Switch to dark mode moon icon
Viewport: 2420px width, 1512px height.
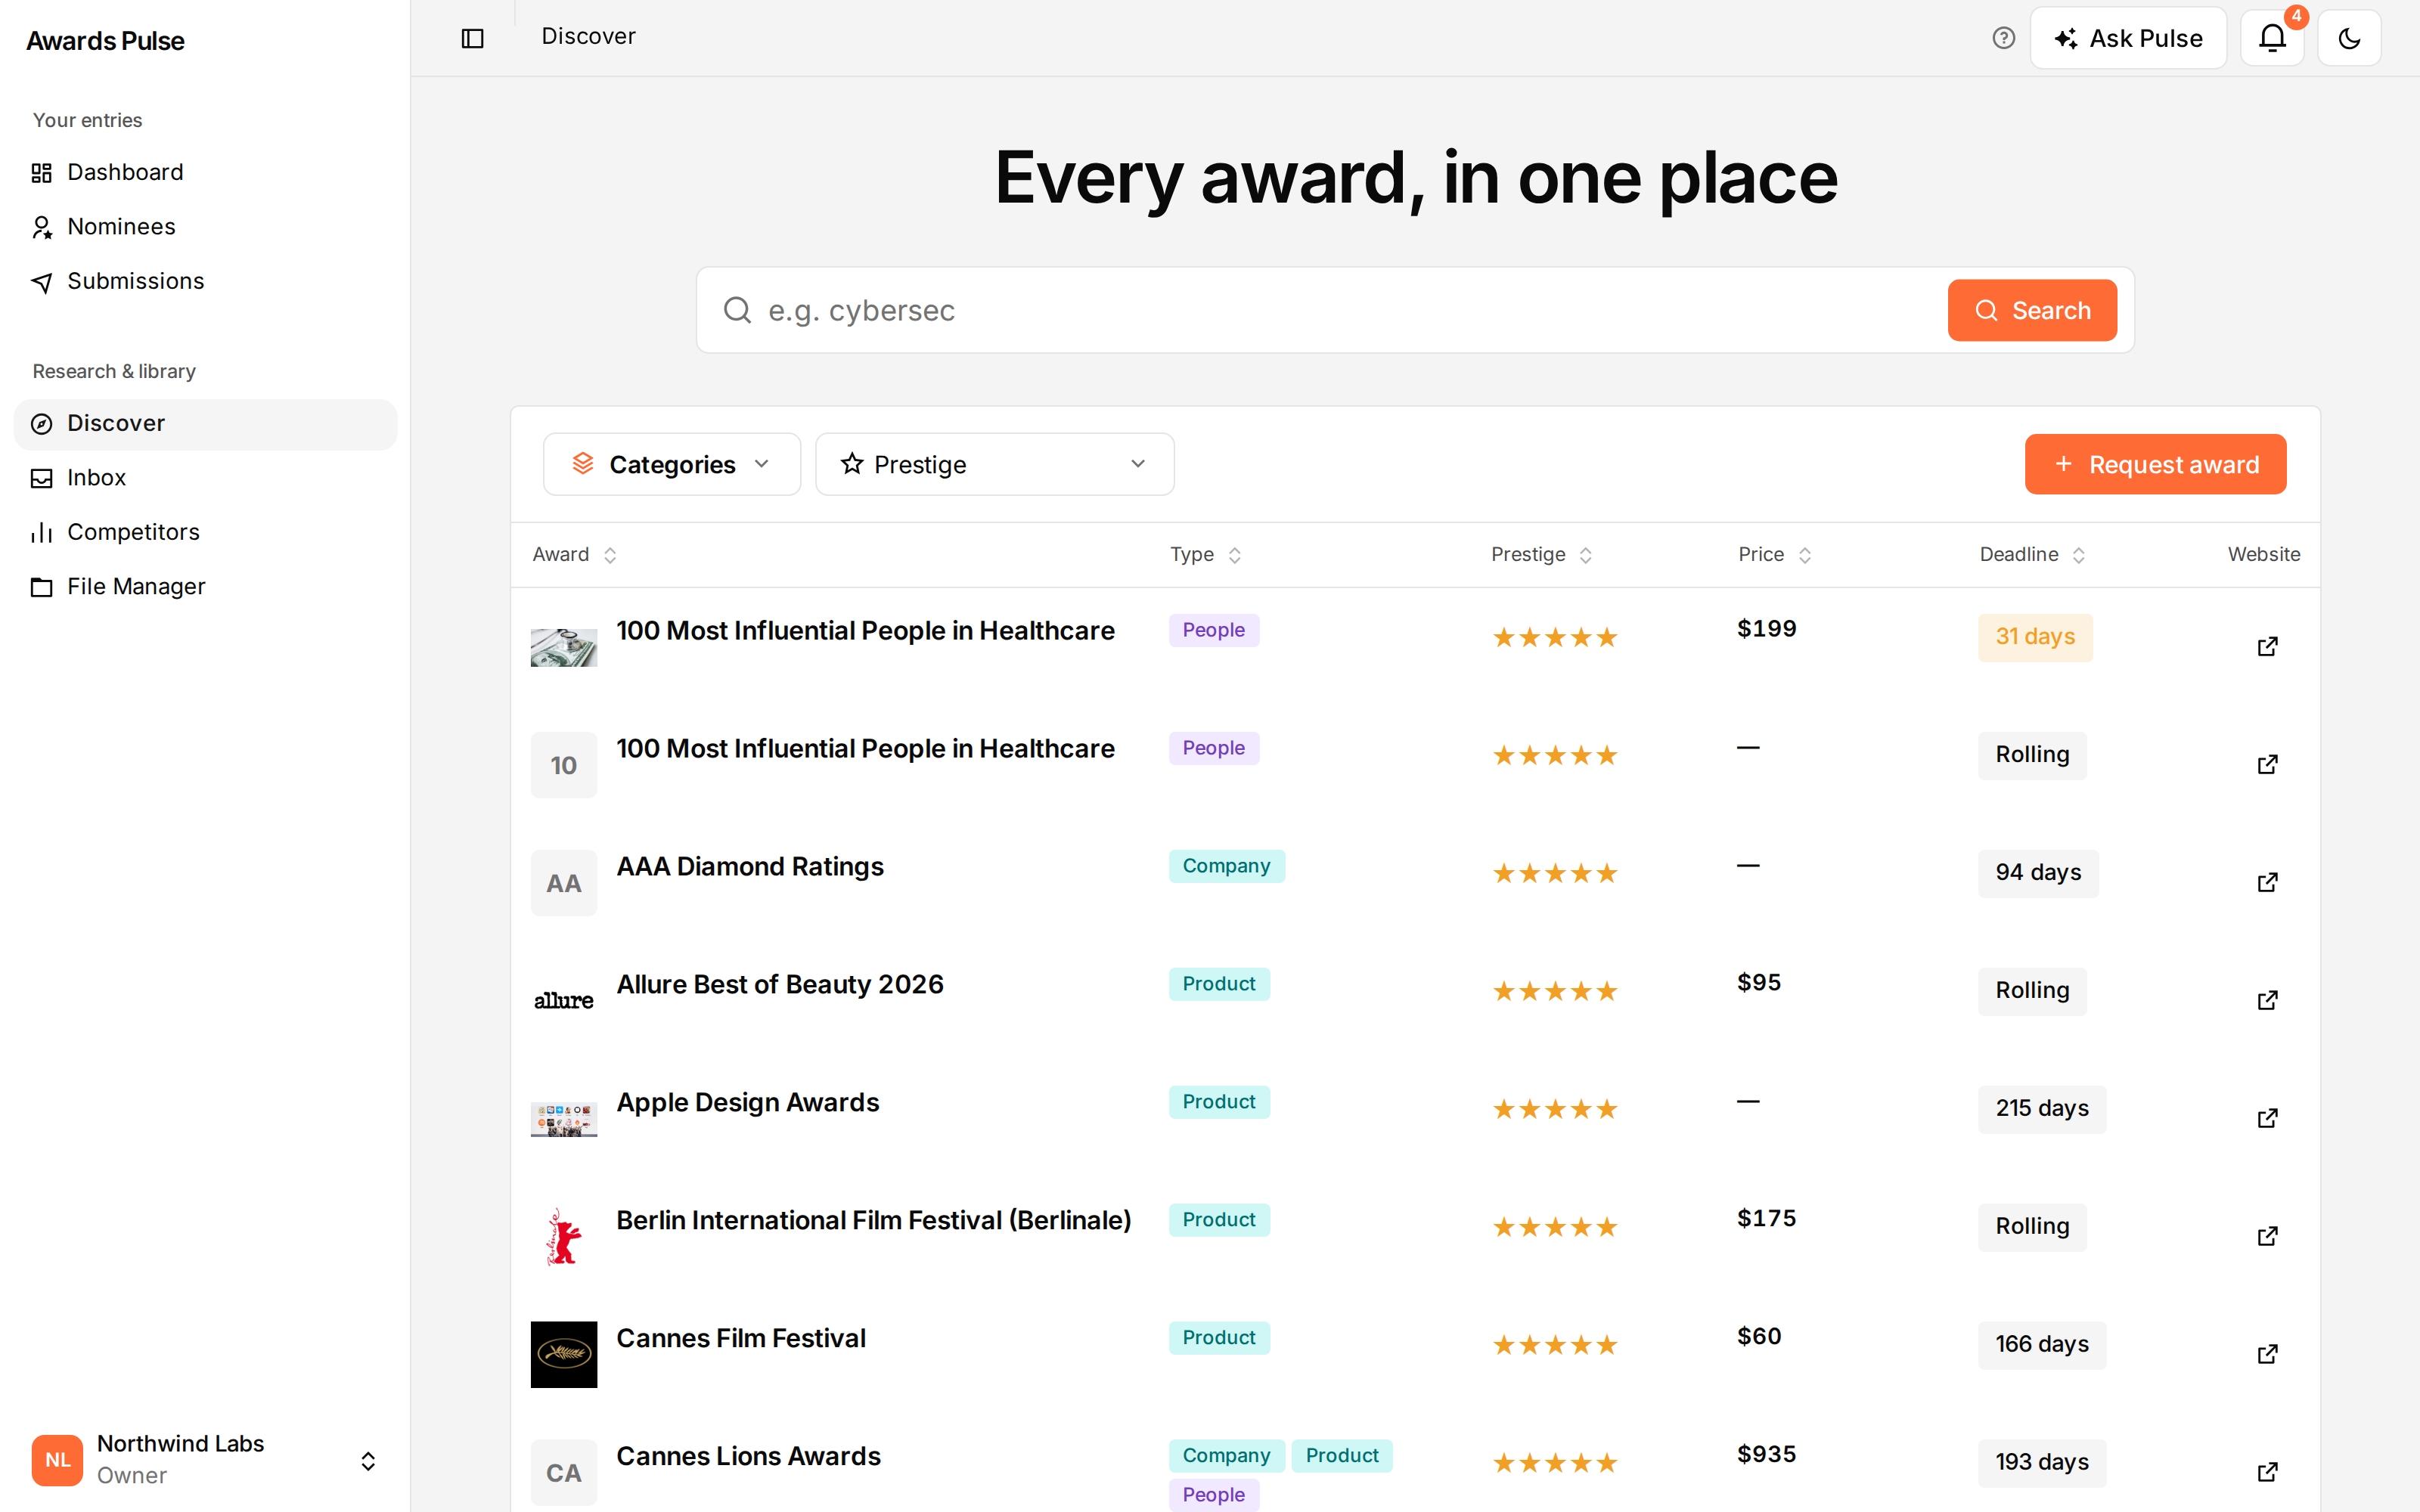2349,38
